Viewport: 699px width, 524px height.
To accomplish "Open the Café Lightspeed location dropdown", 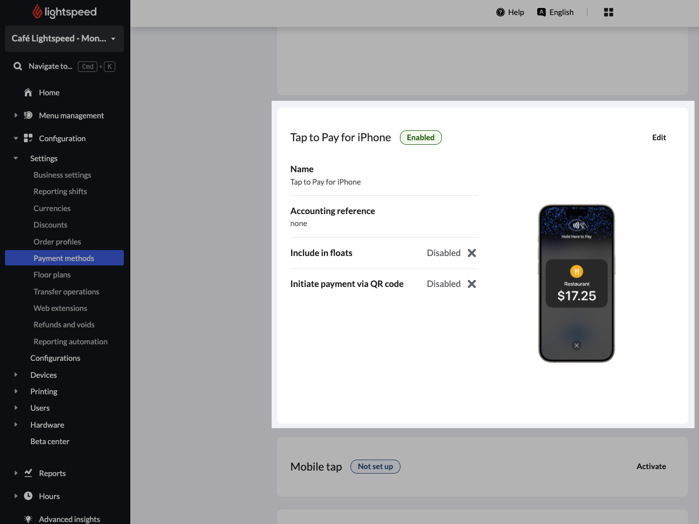I will coord(64,38).
